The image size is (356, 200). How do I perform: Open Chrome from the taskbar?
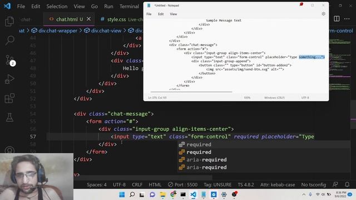tap(173, 194)
